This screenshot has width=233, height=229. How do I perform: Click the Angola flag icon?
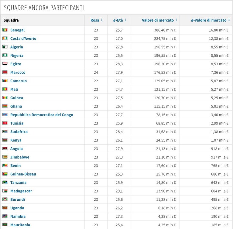tap(5, 149)
